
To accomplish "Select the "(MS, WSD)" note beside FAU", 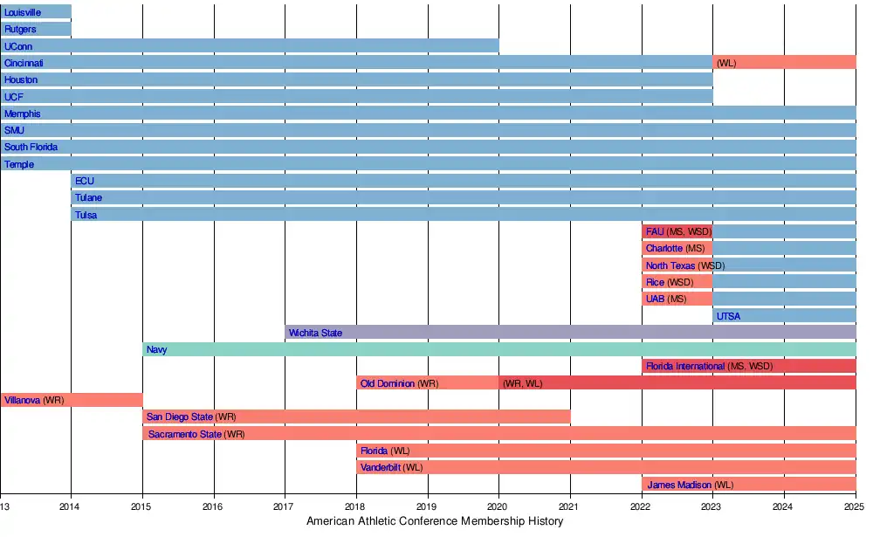I will tap(690, 231).
